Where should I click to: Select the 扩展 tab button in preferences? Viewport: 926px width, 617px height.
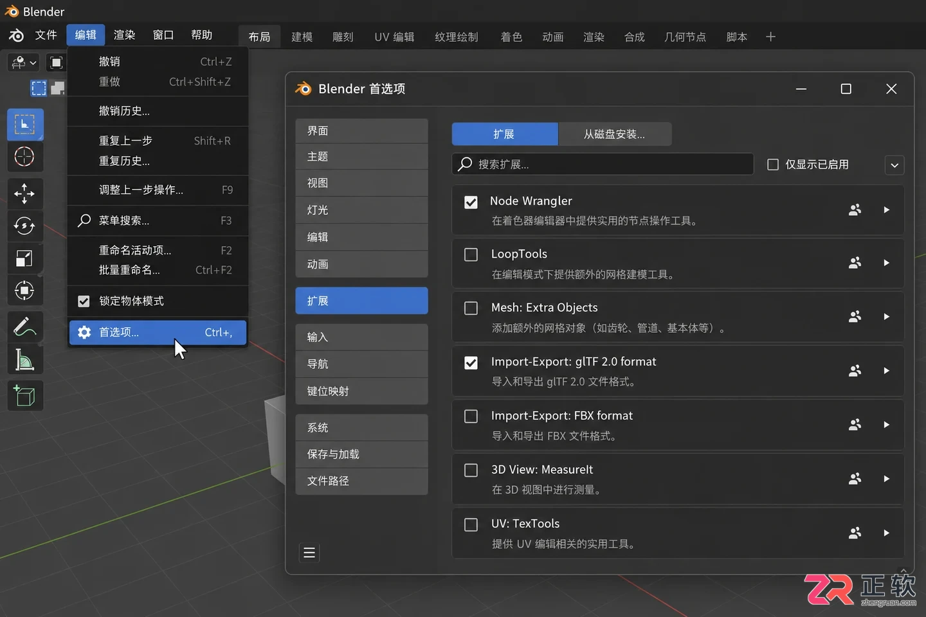pyautogui.click(x=504, y=134)
